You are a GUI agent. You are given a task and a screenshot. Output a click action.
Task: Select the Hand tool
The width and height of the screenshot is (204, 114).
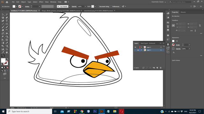[x=7, y=52]
